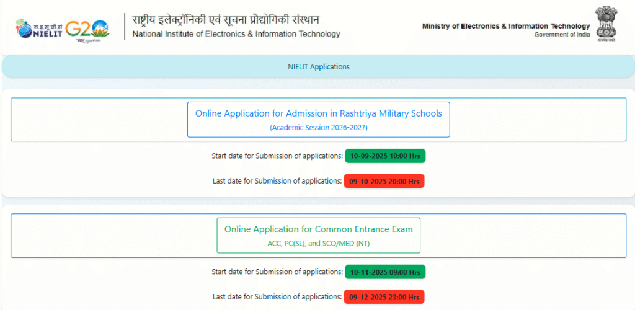The height and width of the screenshot is (310, 635).
Task: Click the NIELIT logo in the header
Action: click(38, 28)
